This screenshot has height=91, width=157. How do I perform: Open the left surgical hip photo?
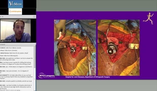[75, 48]
